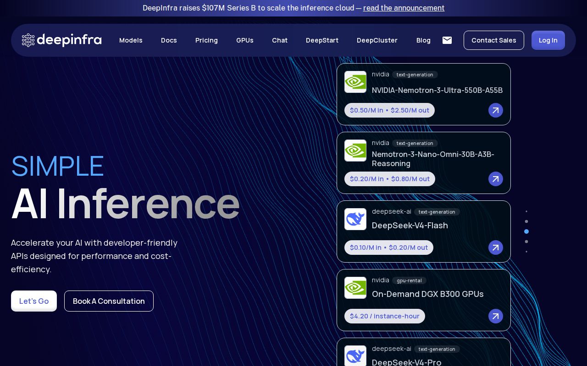Screen dimensions: 587x366
Task: Follow the read the announcement link
Action: [404, 8]
